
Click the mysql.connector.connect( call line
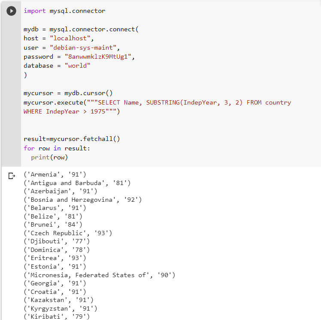coord(81,29)
